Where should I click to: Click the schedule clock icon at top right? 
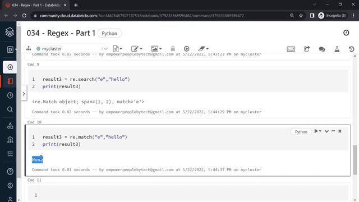pyautogui.click(x=346, y=33)
